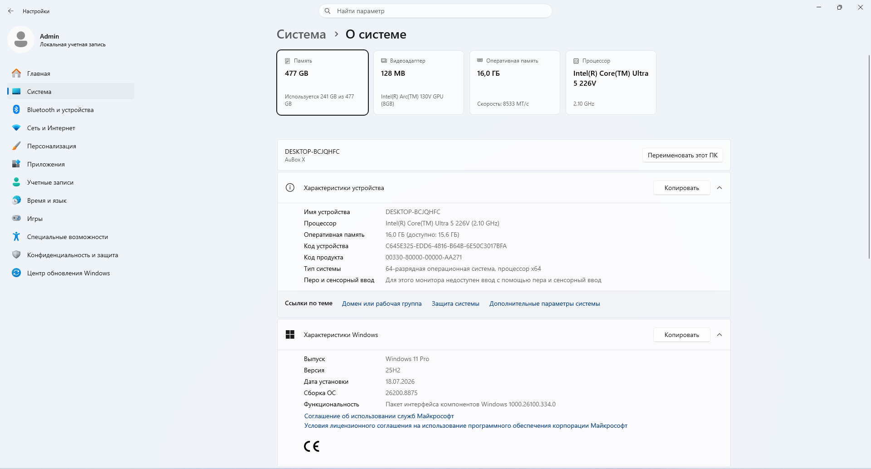The width and height of the screenshot is (871, 469).
Task: Click the Перо и сенсорный ввод value text
Action: click(x=494, y=280)
